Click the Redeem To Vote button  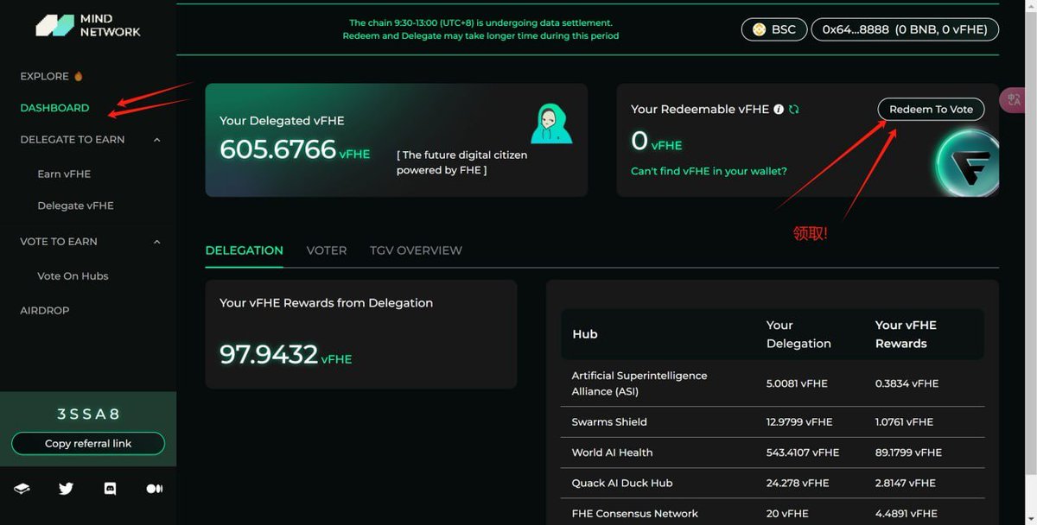[x=931, y=109]
